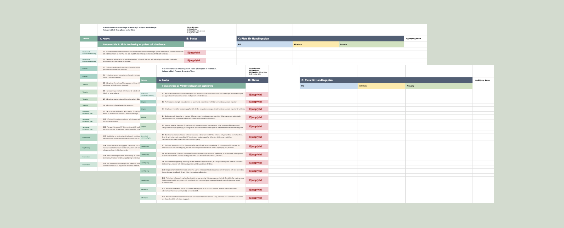The width and height of the screenshot is (564, 228).
Task: Click blue 'Mål' column header in front sheet
Action: [x=329, y=86]
